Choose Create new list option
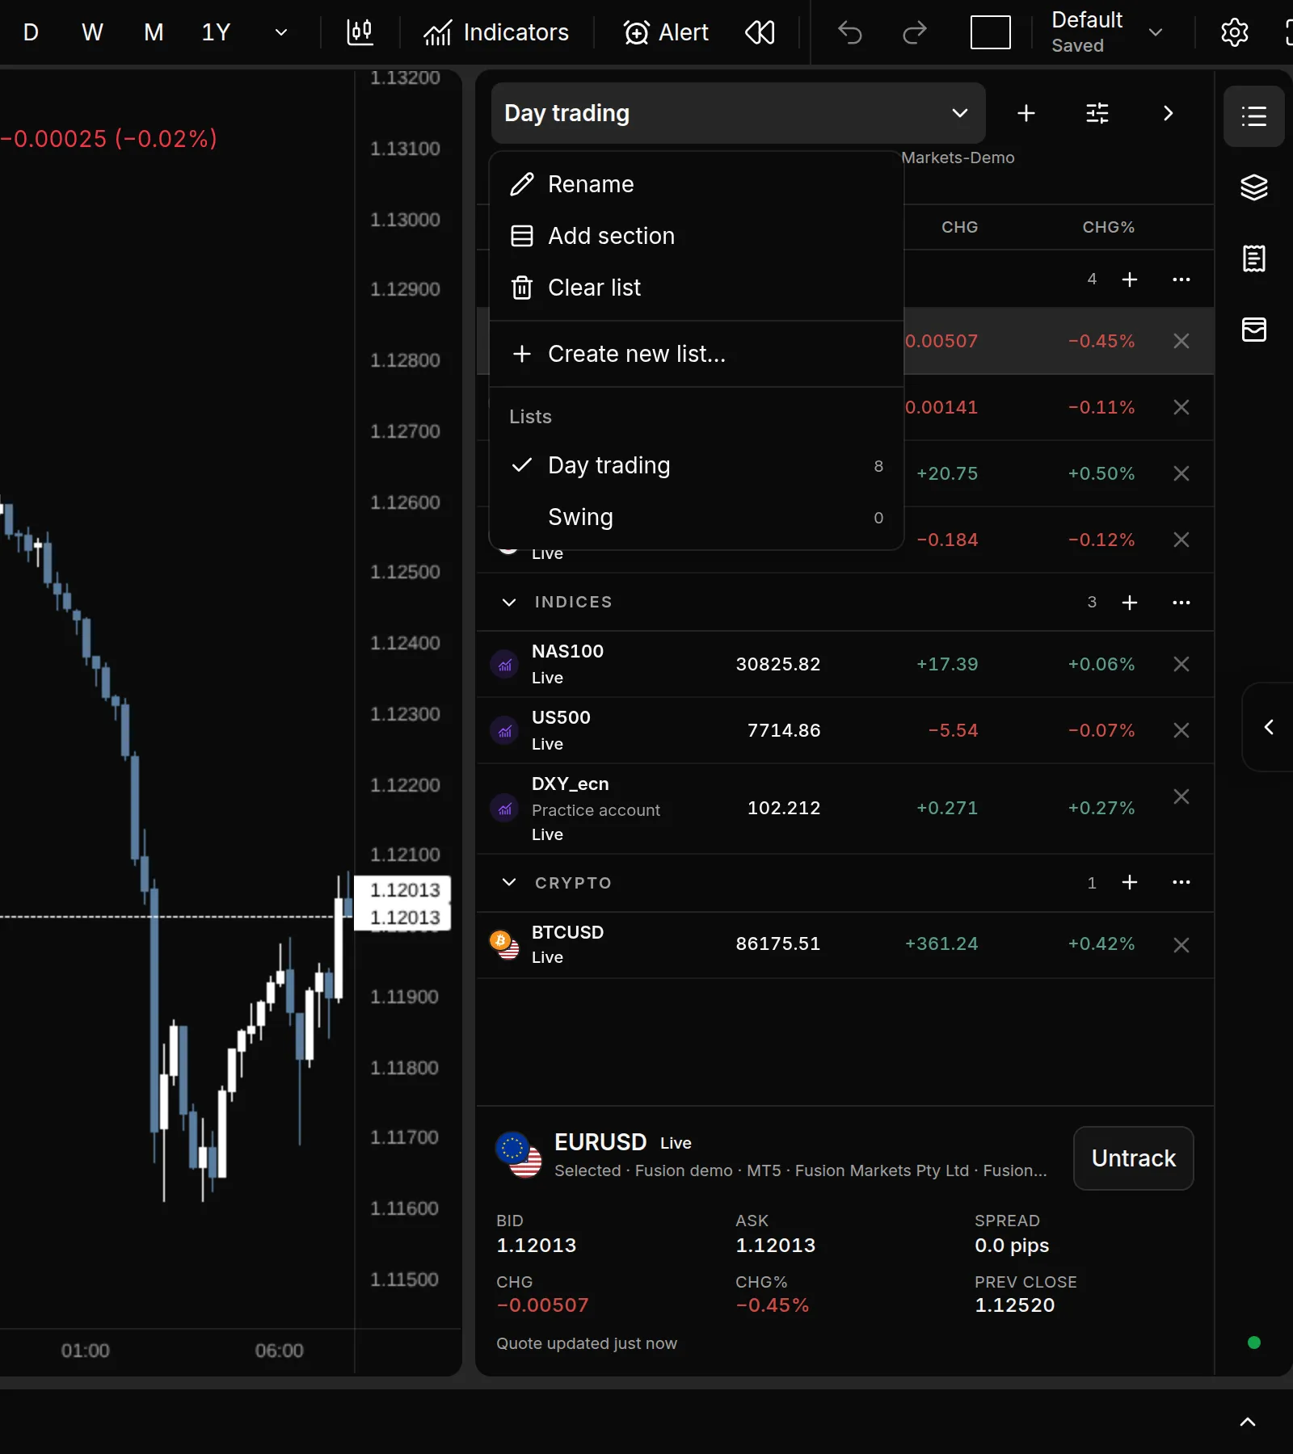 click(x=696, y=354)
